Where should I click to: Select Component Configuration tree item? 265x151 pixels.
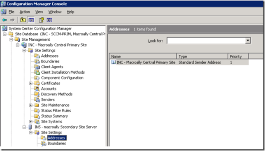point(62,78)
